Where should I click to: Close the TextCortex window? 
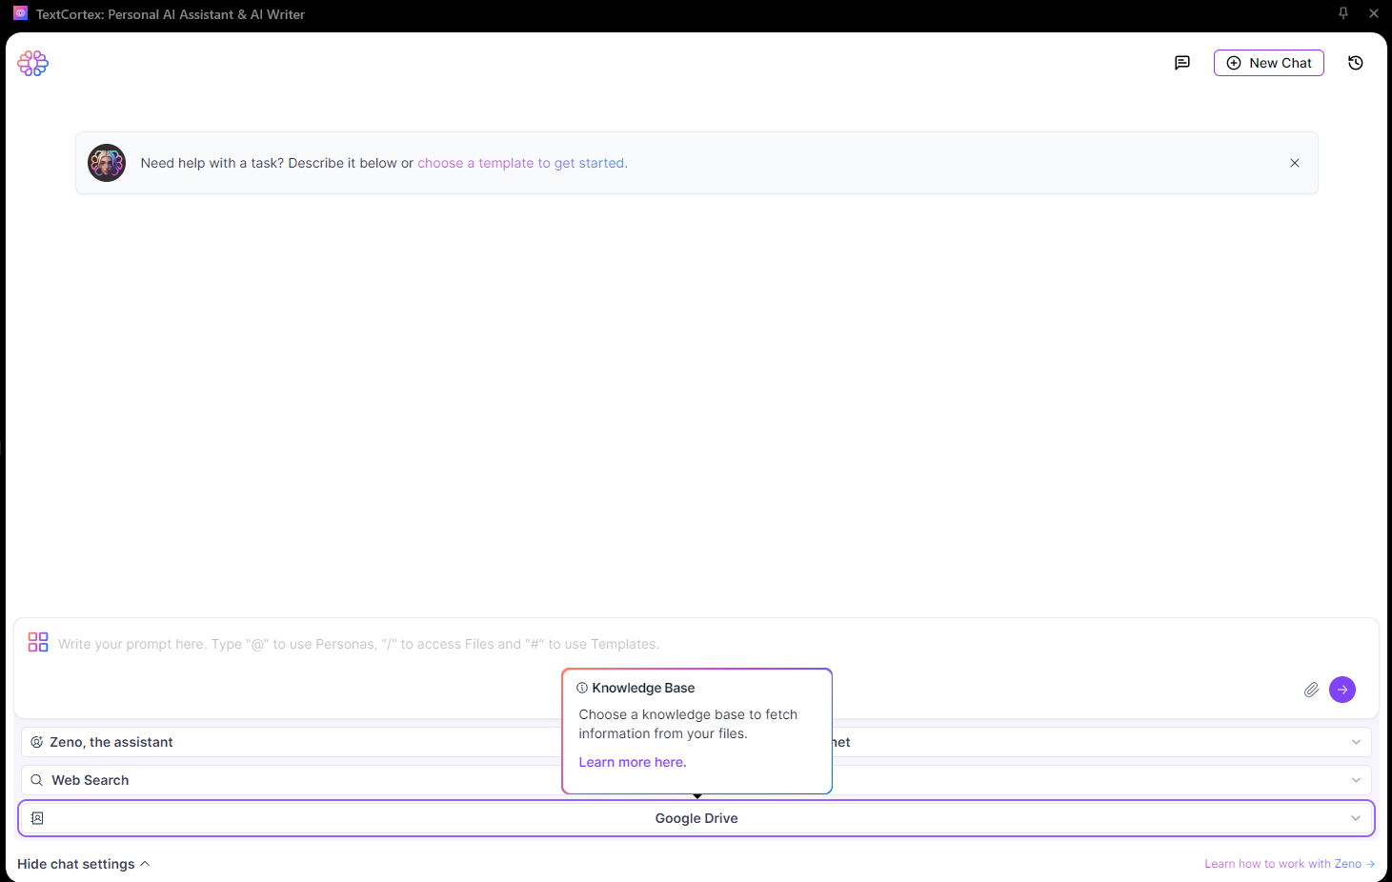[x=1374, y=13]
